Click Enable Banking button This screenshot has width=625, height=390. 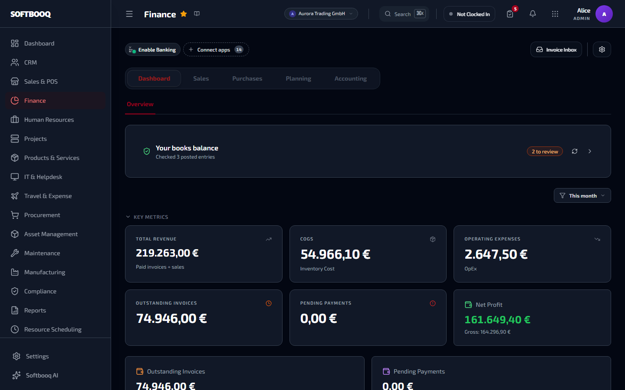coord(153,49)
